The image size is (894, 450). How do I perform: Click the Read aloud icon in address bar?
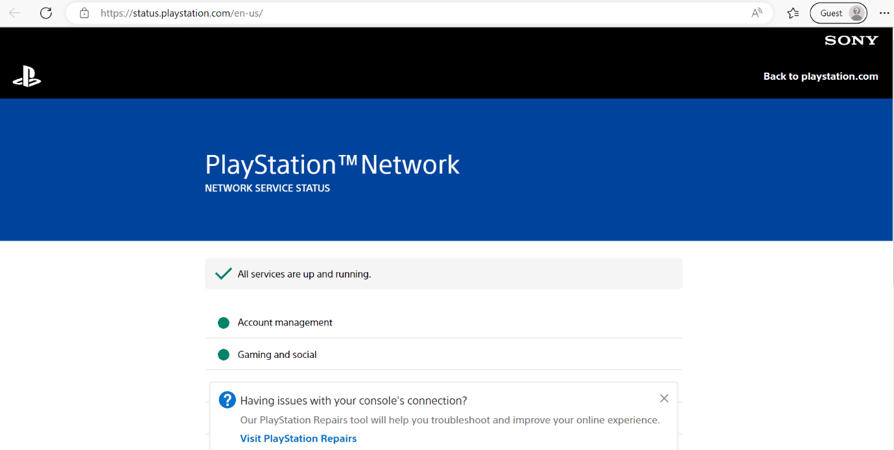(756, 12)
